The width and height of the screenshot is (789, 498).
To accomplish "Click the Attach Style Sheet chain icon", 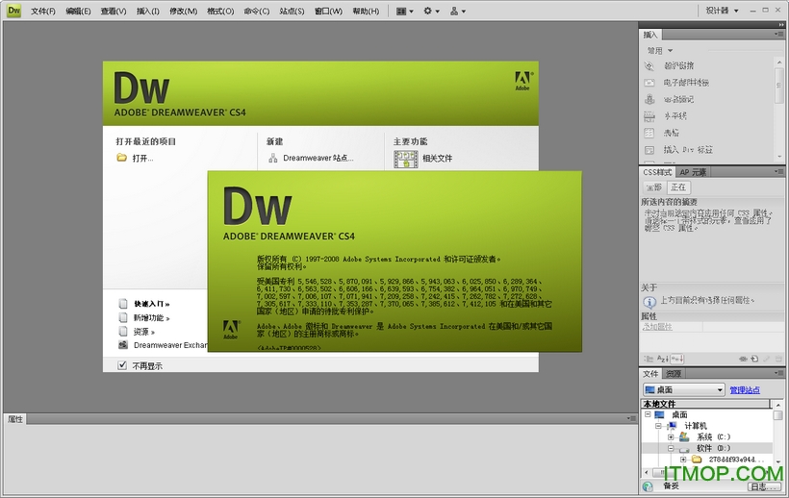I will click(743, 359).
